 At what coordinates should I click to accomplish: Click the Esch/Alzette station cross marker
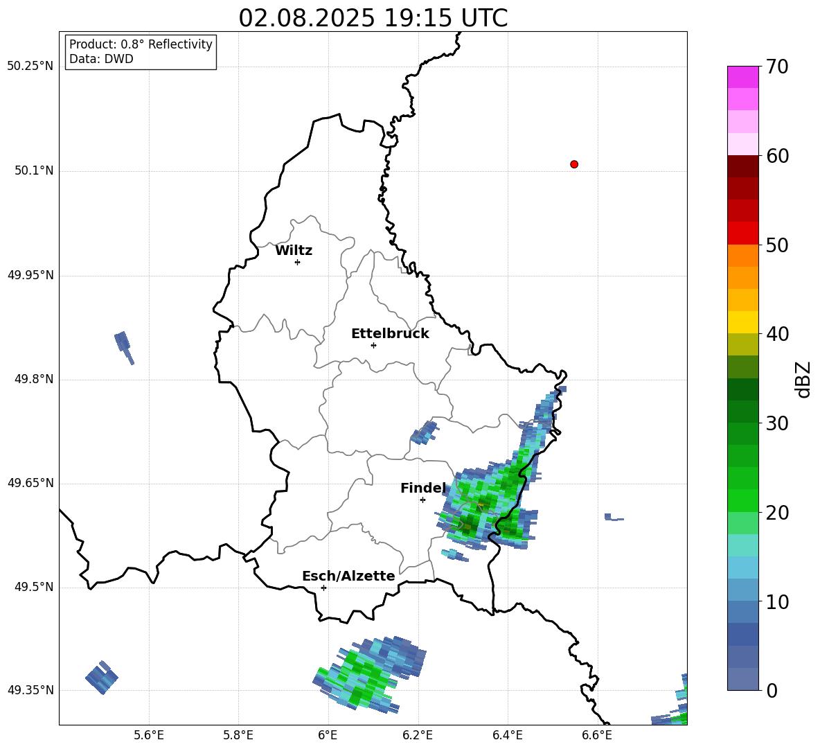[x=323, y=588]
